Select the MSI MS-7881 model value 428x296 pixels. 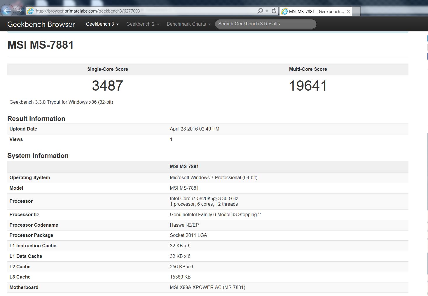point(184,188)
